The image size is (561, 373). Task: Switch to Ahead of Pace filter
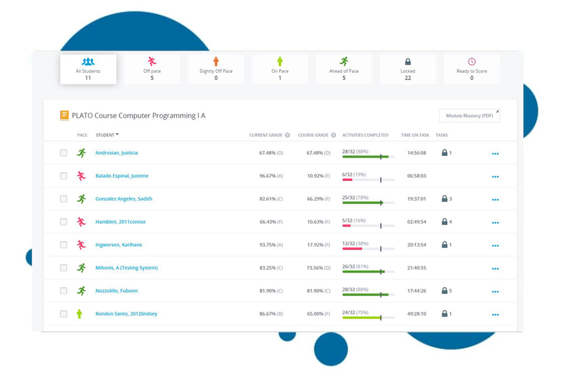point(344,69)
